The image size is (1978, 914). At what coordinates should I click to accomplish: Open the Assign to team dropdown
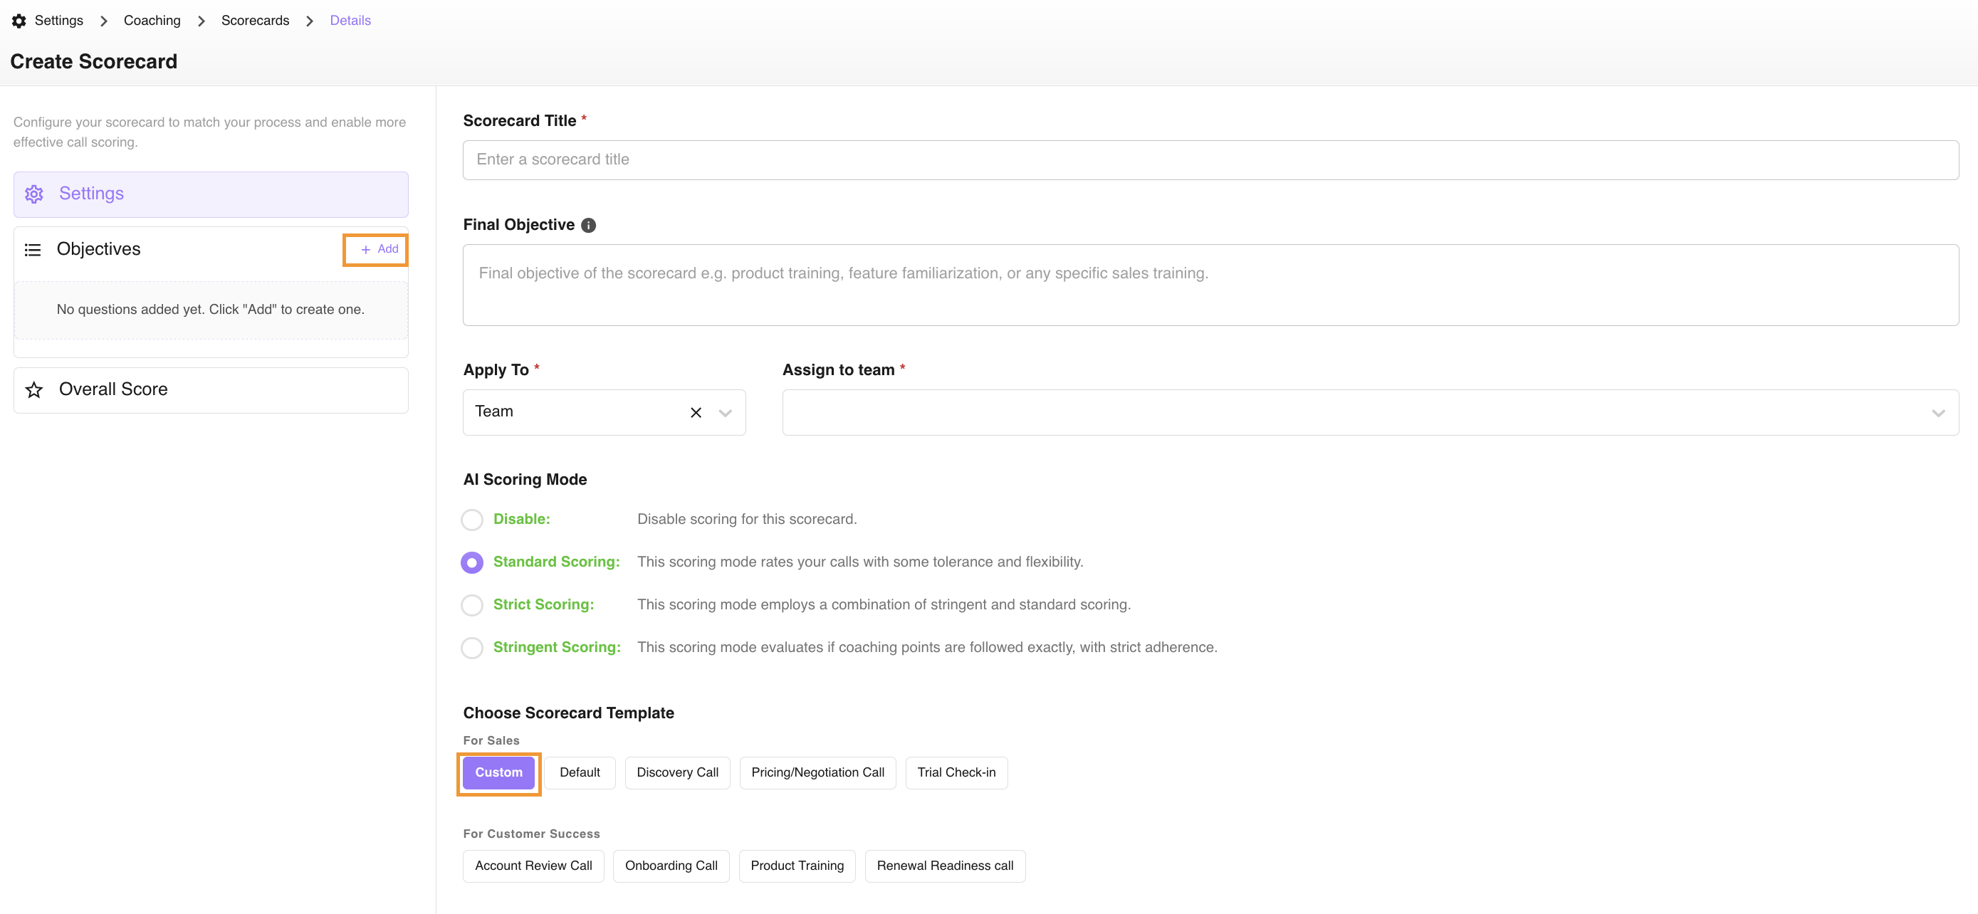[1369, 413]
